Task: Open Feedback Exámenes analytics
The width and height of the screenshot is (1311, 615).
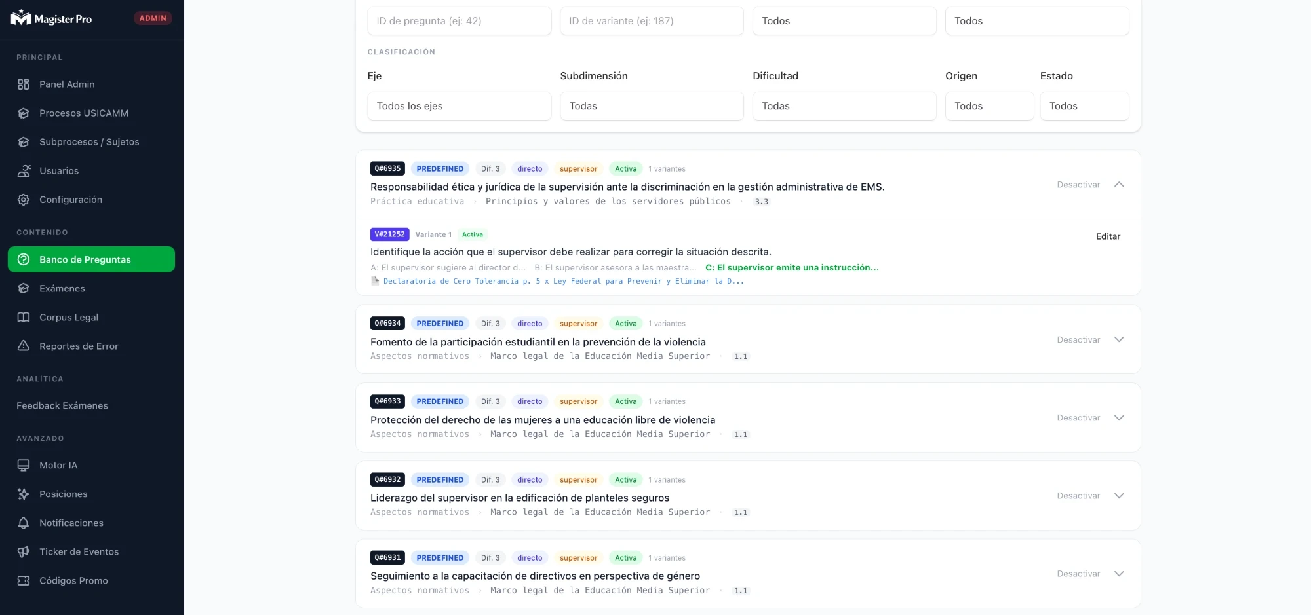Action: [x=91, y=405]
